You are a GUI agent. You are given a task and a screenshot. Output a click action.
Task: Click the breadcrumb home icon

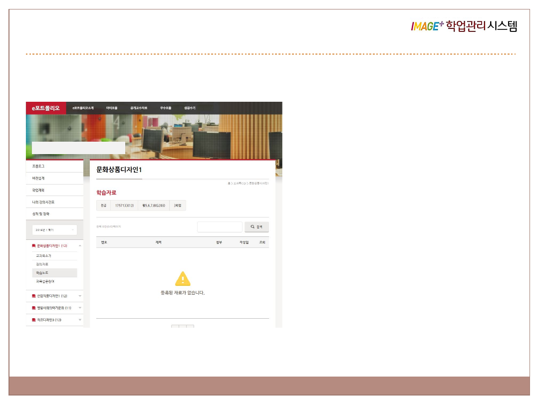(x=229, y=184)
